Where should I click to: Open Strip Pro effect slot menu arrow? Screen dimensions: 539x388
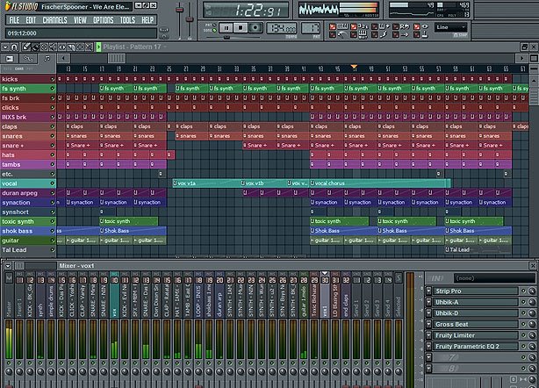(428, 291)
